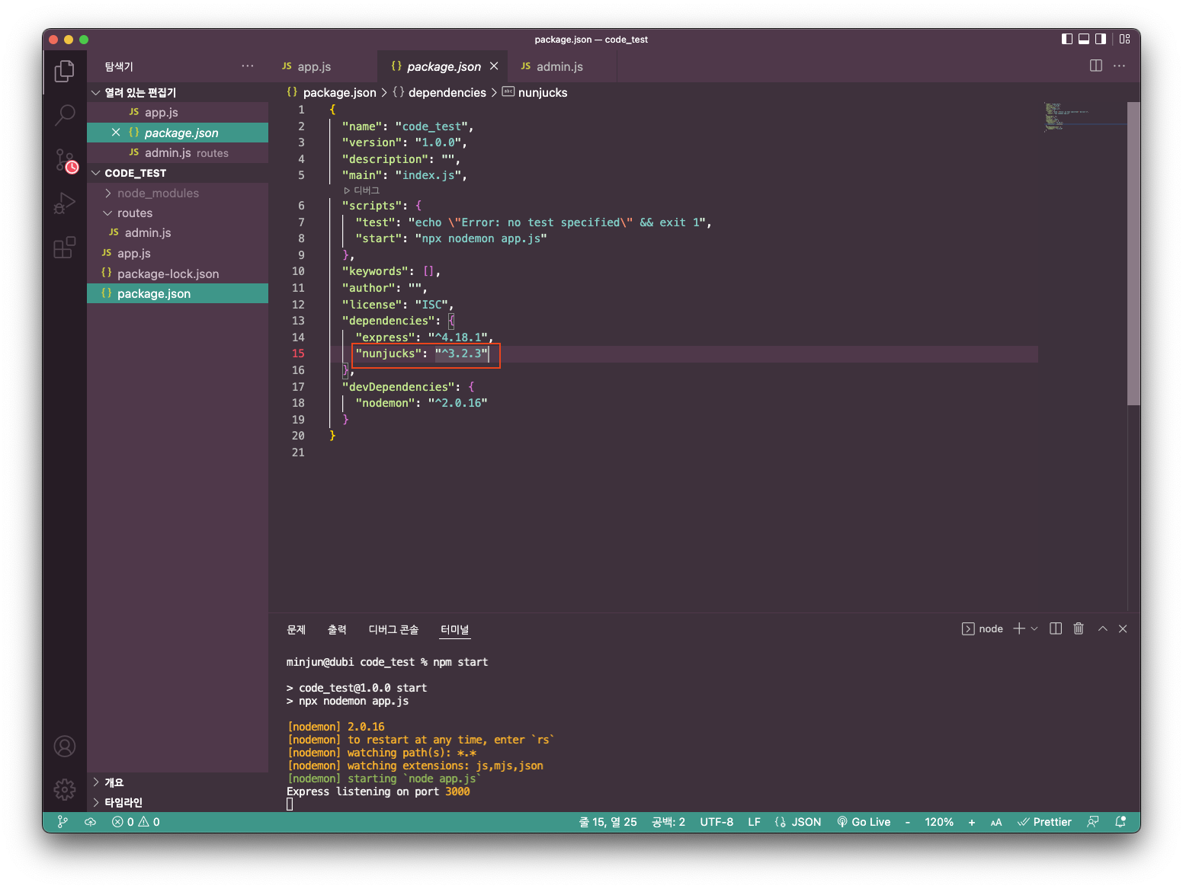Viewport: 1183px width, 889px height.
Task: Switch to the 출력 panel tab
Action: 337,629
